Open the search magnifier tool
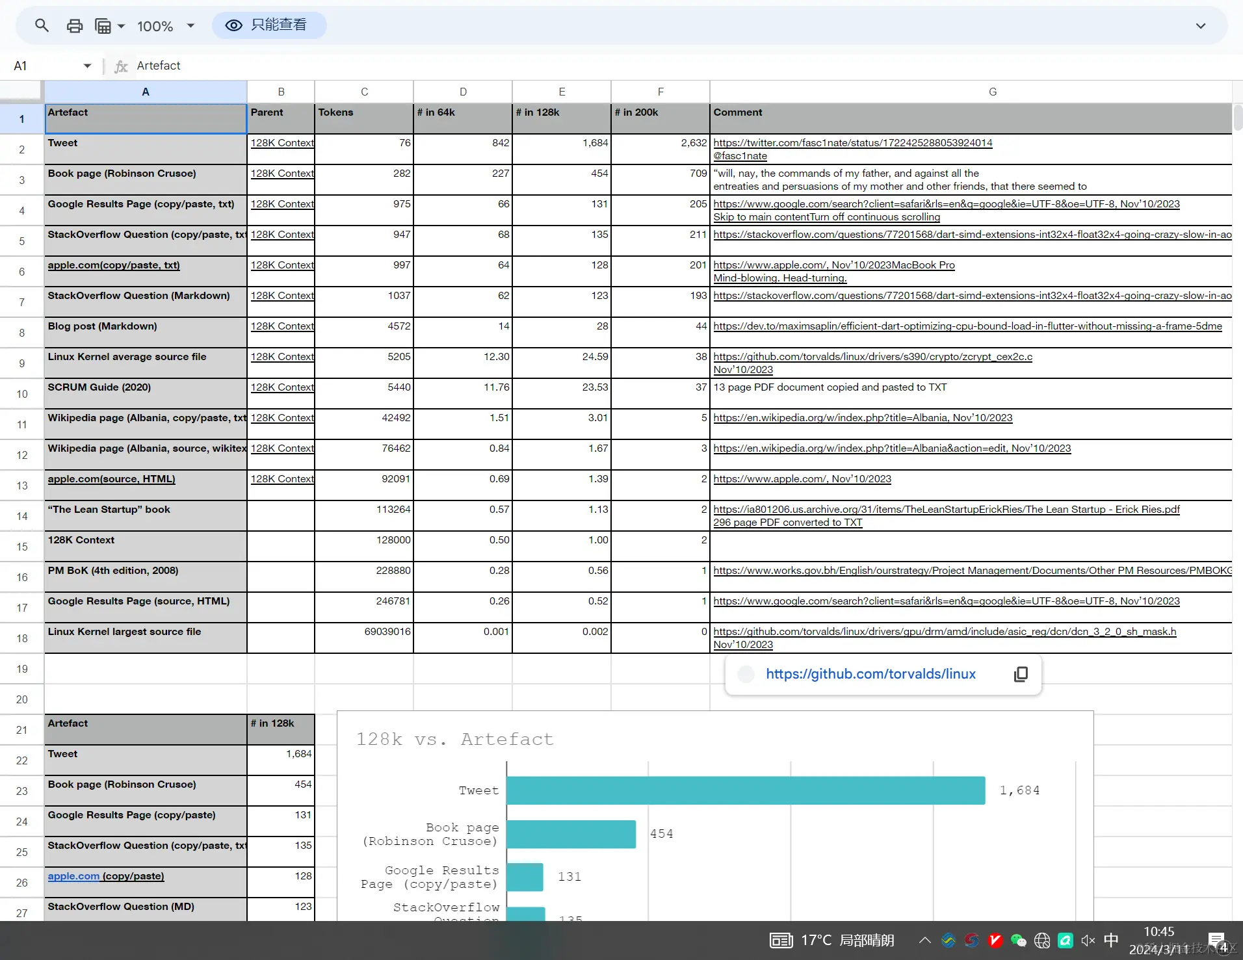 42,26
